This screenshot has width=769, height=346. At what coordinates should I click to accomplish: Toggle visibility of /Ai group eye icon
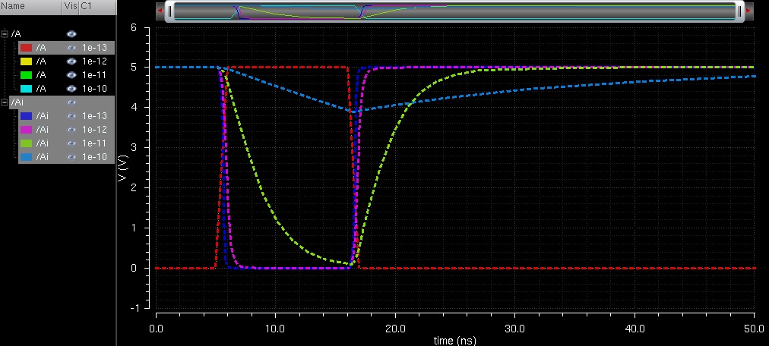tap(71, 102)
